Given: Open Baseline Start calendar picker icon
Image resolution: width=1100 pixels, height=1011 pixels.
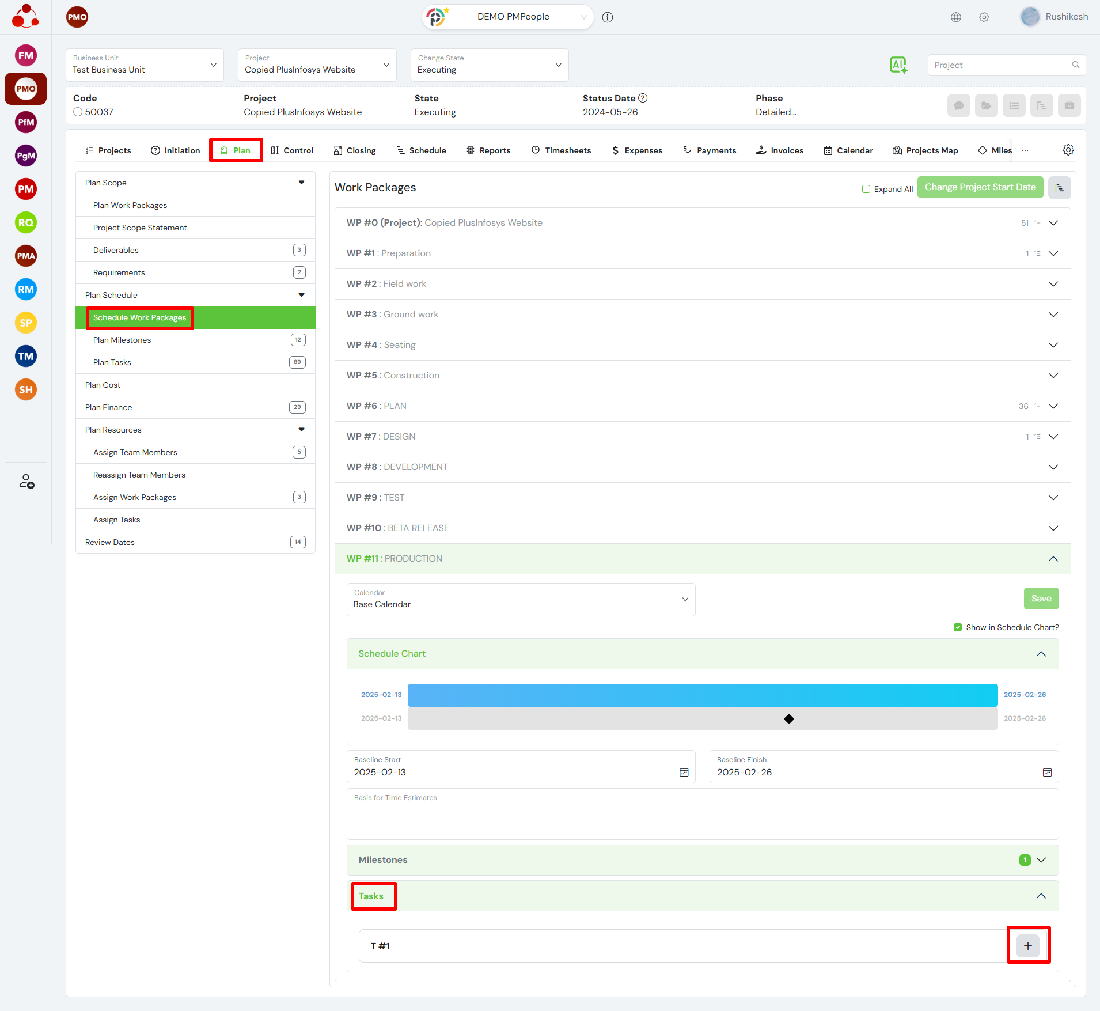Looking at the screenshot, I should point(684,773).
